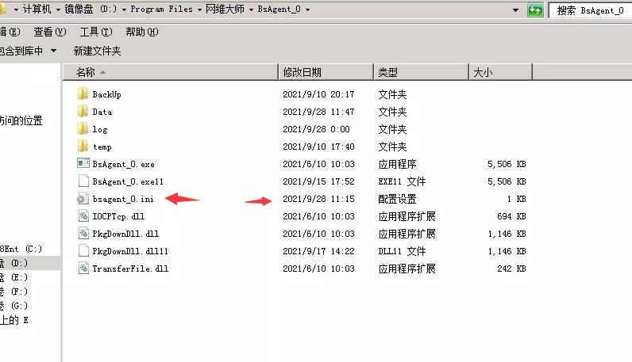Click the 新建文件夹 button

pyautogui.click(x=97, y=51)
